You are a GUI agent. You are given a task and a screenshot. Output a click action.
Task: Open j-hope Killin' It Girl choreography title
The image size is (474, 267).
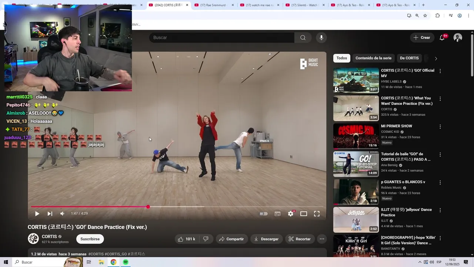408,240
